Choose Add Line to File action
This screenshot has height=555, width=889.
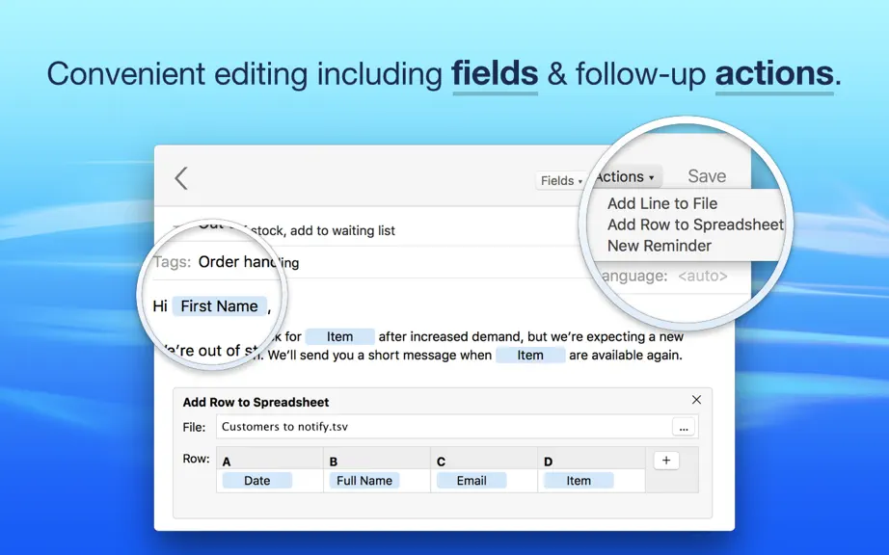(x=662, y=203)
